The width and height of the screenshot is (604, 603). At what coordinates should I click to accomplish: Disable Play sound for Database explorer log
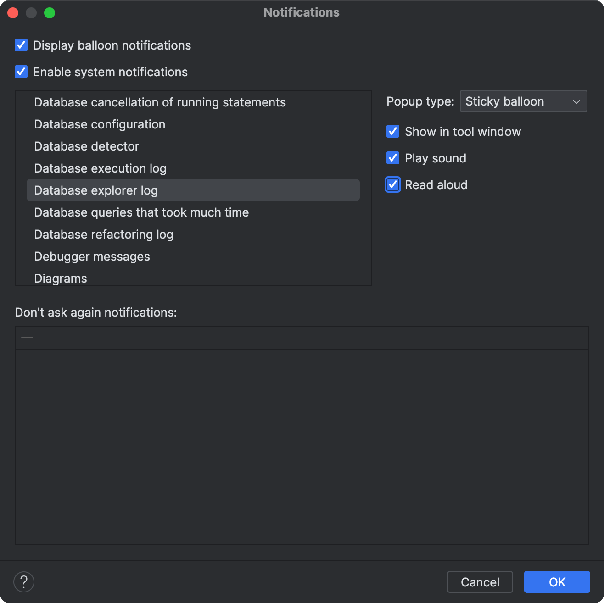[x=393, y=158]
